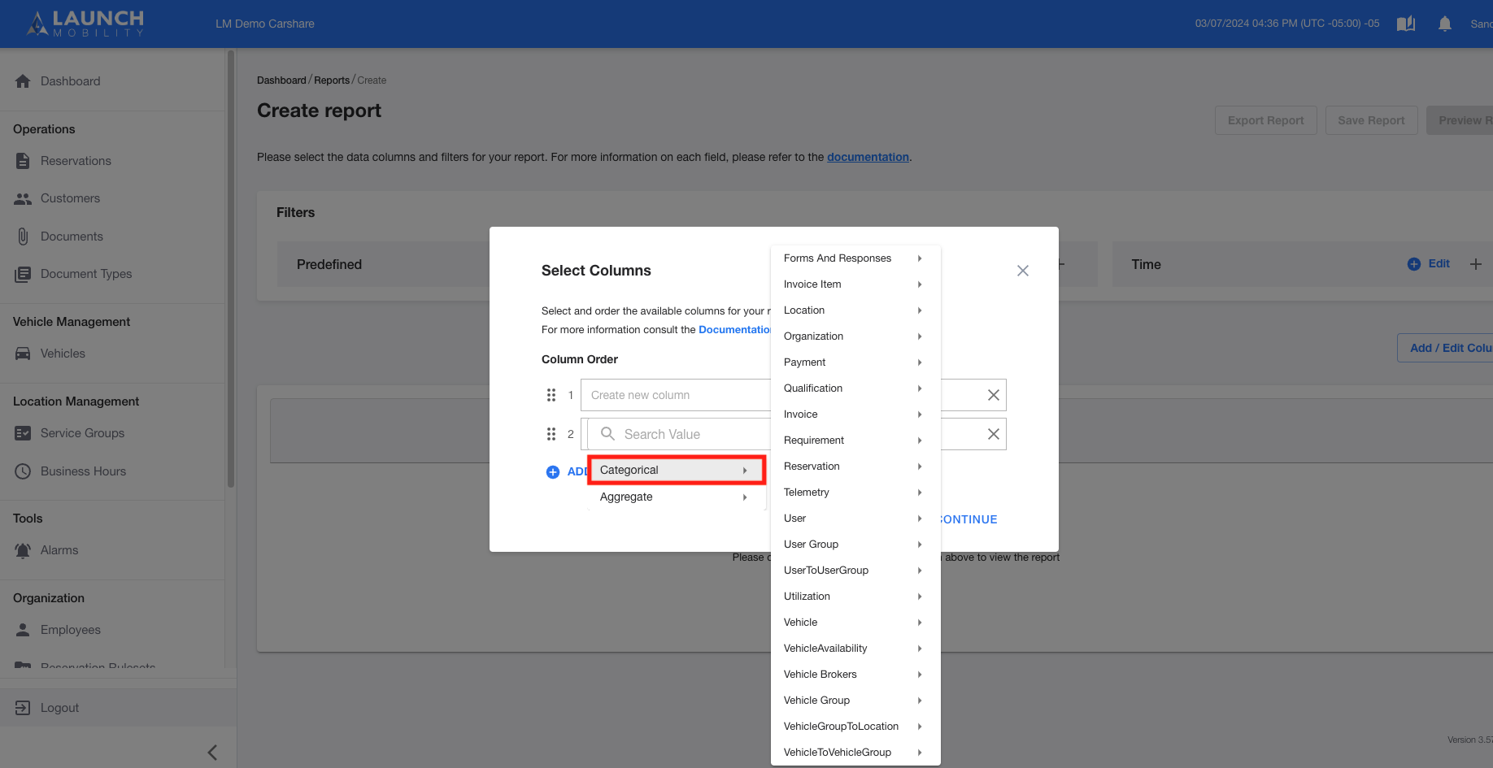Select Vehicle in the category list

pos(855,623)
